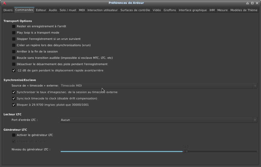Select the Commandes tab
Screen dimensions: 261x167
click(x=24, y=10)
